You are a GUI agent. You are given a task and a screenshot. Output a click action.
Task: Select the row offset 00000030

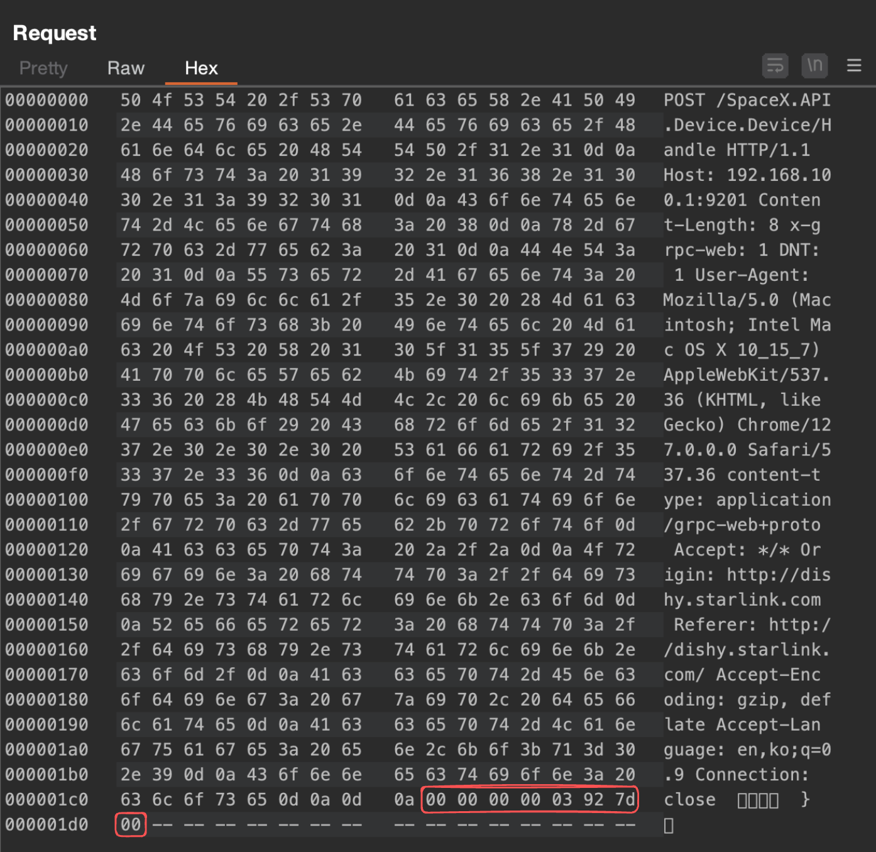(47, 175)
